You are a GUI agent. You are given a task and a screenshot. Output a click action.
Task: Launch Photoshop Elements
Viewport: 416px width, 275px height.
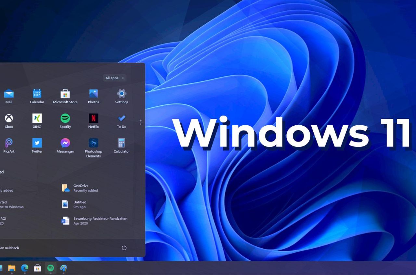pos(93,148)
